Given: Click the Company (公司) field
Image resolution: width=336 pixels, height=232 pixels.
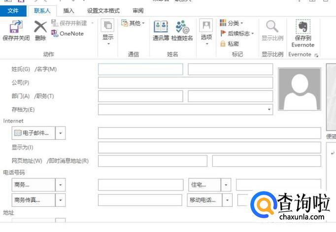Looking at the screenshot, I should 185,83.
